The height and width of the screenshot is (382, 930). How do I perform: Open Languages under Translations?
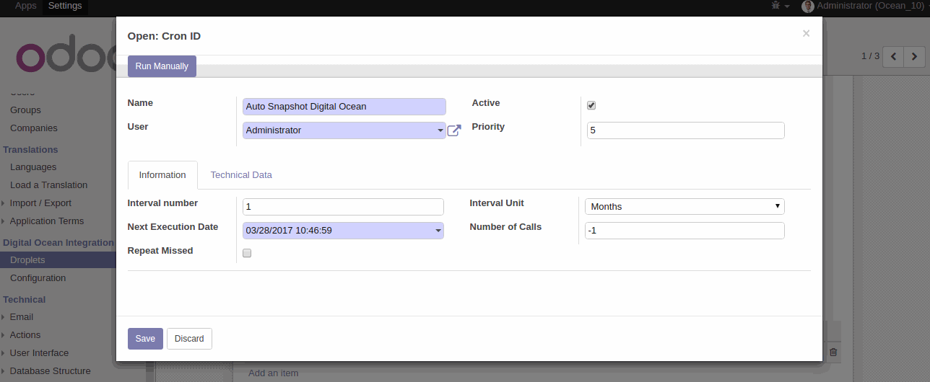(32, 167)
